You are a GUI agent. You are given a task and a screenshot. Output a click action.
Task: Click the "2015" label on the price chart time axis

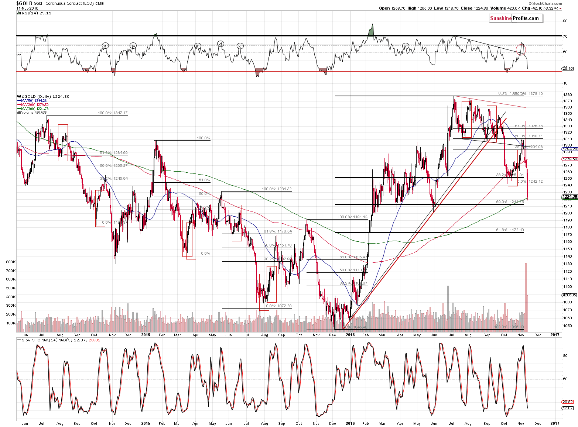point(146,335)
